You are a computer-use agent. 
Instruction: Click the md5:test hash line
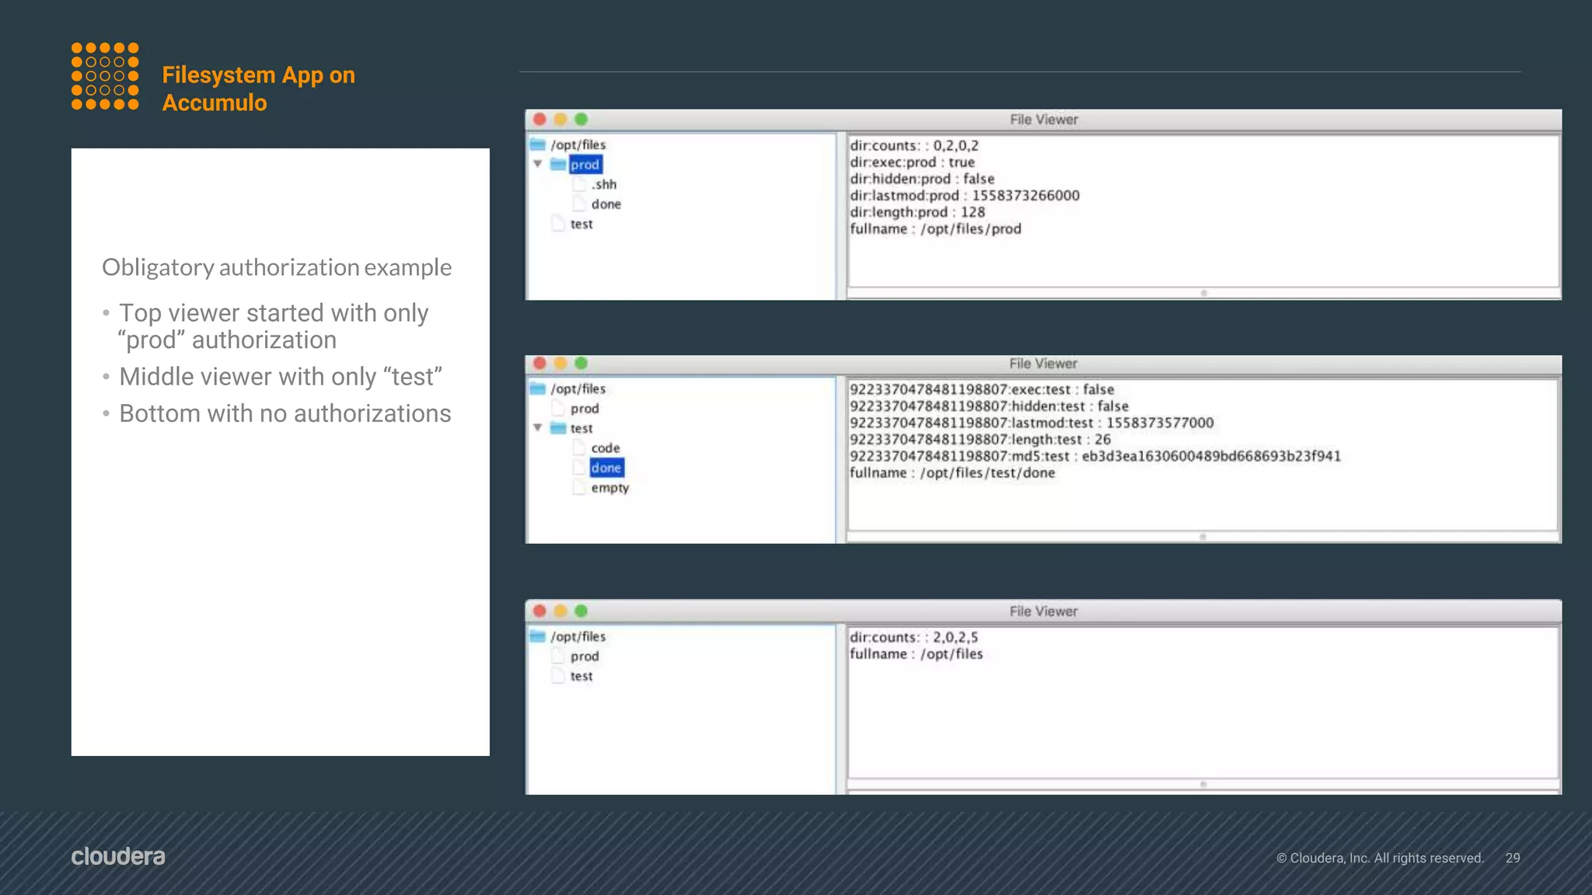coord(1095,456)
